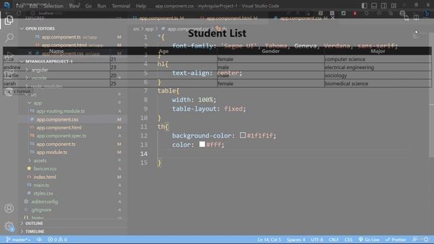434x244 pixels.
Task: Click the #fff color swatch
Action: tap(202, 144)
